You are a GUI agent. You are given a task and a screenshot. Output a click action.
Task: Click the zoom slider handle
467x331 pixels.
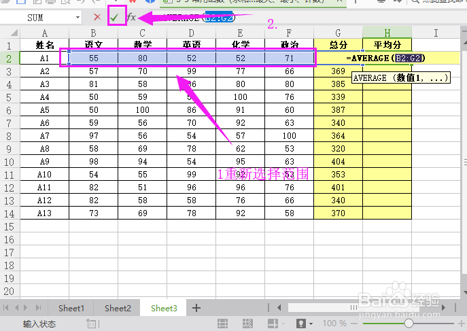(409, 324)
